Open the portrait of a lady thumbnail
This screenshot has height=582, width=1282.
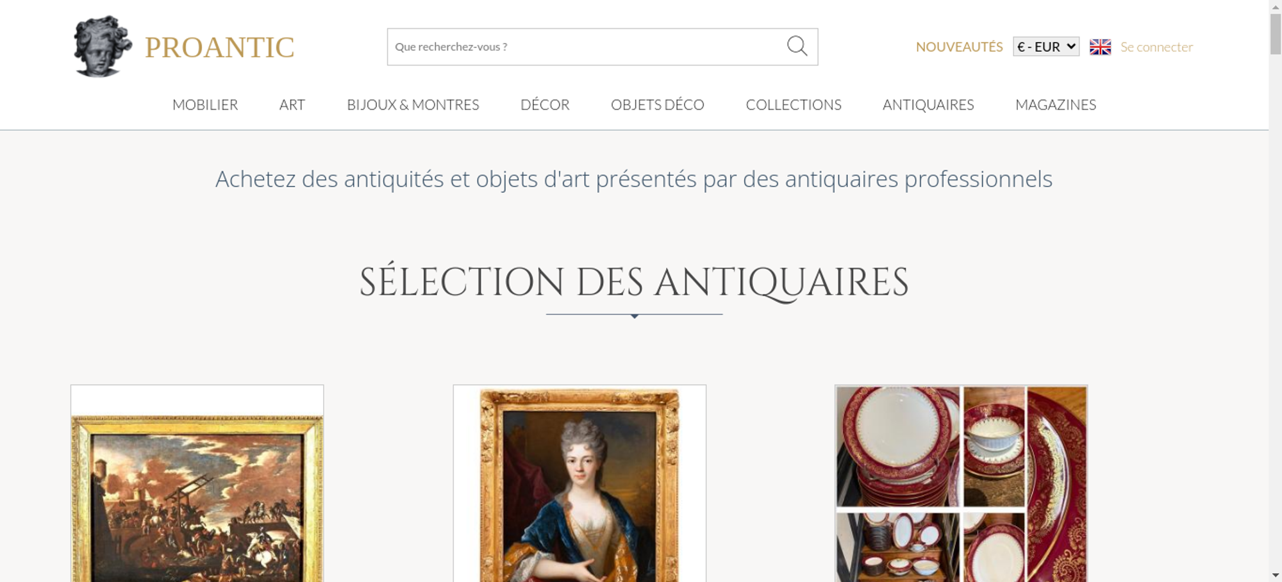(579, 483)
